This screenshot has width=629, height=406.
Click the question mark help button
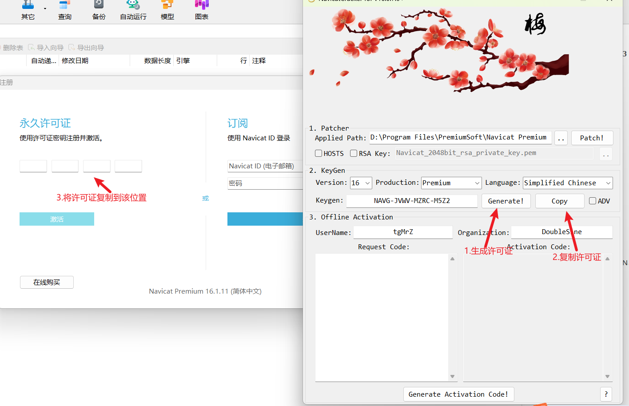606,394
